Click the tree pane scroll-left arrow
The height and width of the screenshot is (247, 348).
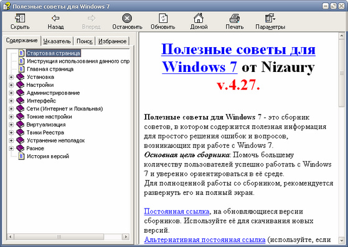(10, 236)
